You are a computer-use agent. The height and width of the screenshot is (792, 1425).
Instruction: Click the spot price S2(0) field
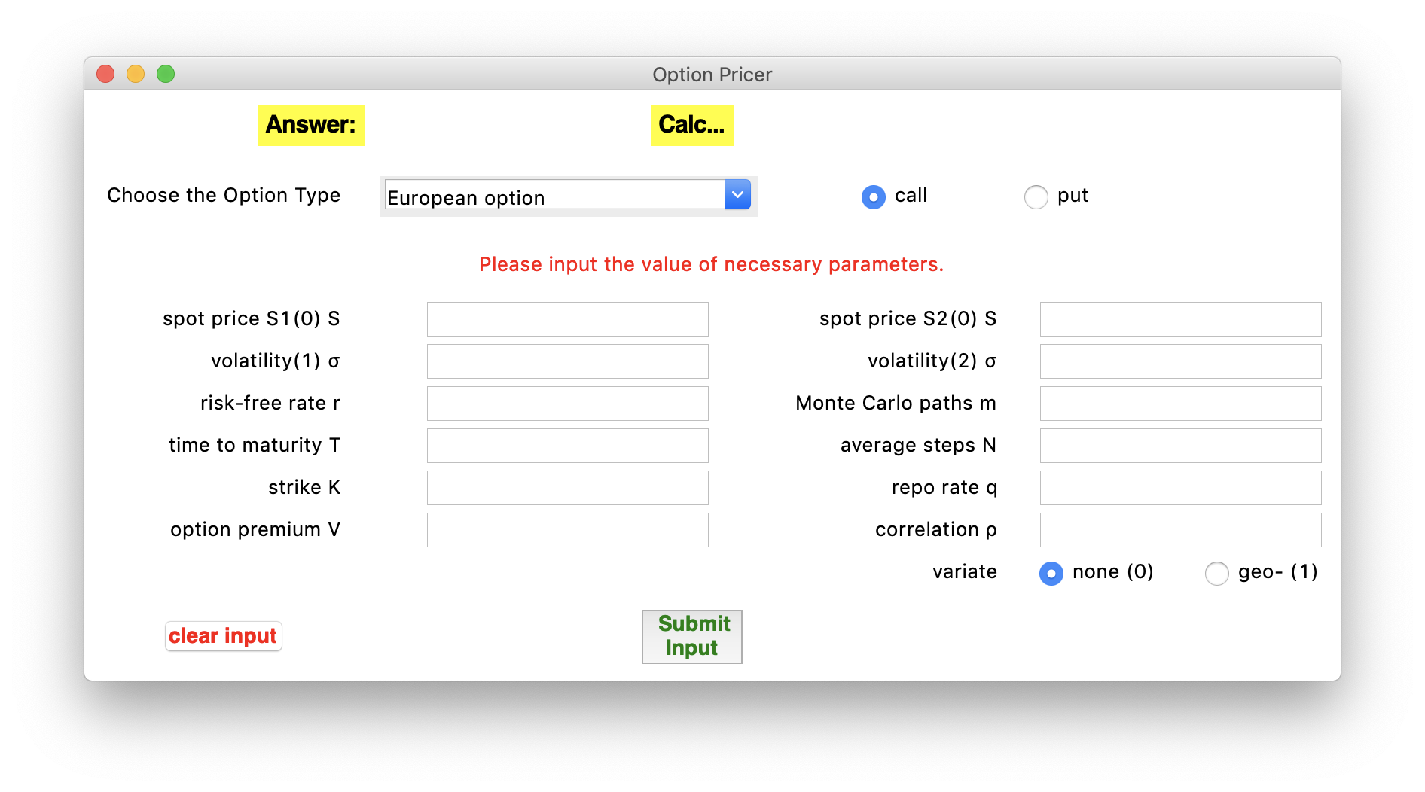[x=1180, y=319]
